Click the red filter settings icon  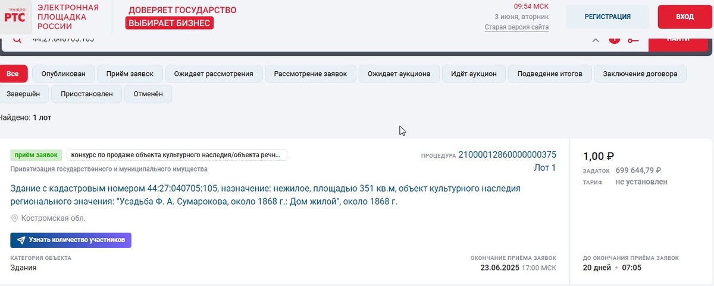[632, 40]
